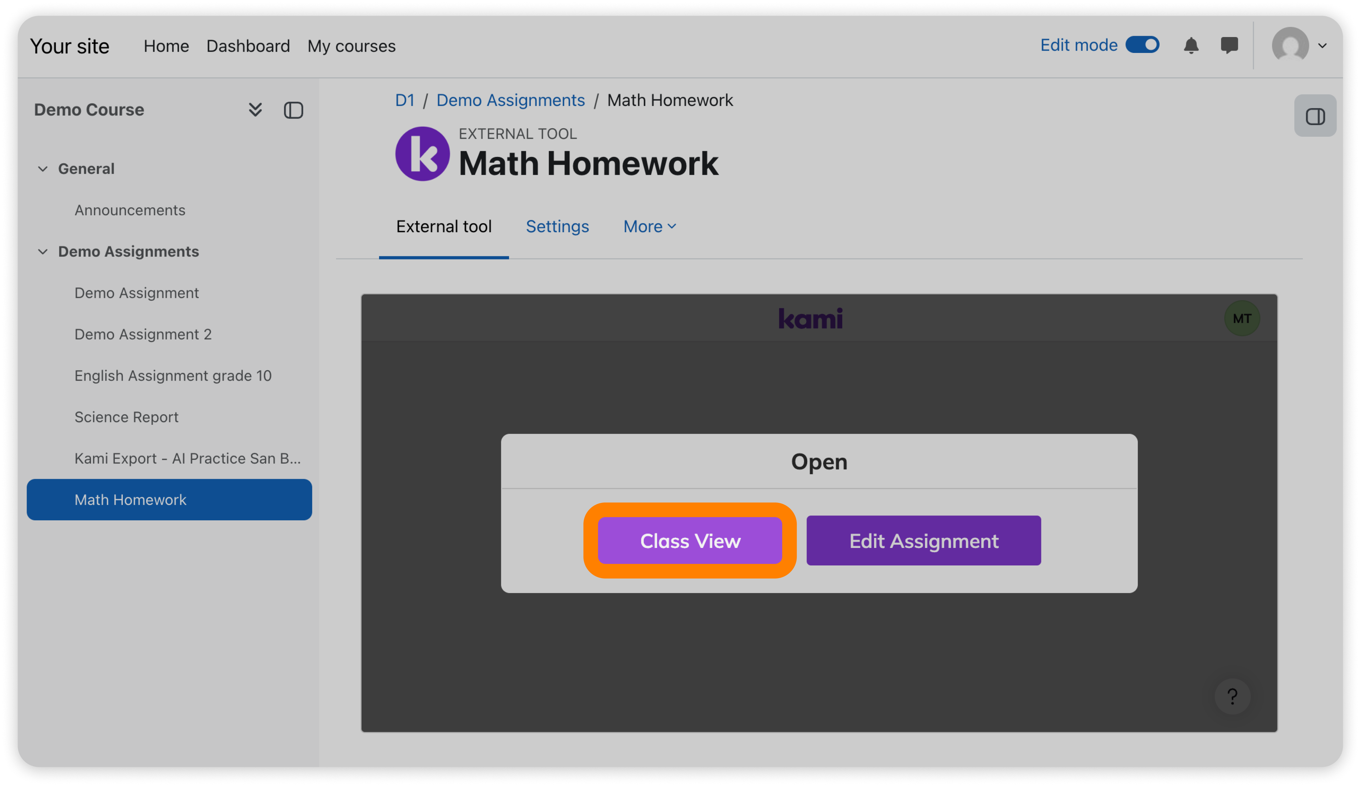Click the purple Kami K logo icon

[422, 154]
